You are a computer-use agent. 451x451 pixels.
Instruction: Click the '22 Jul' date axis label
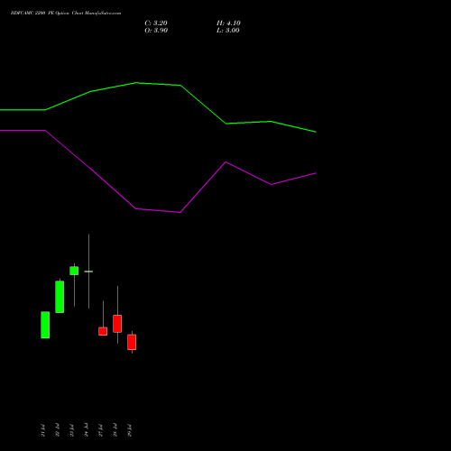tap(58, 430)
